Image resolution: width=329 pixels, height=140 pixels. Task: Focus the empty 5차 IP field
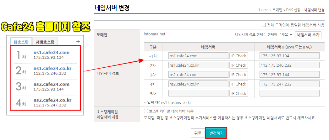point(289,93)
